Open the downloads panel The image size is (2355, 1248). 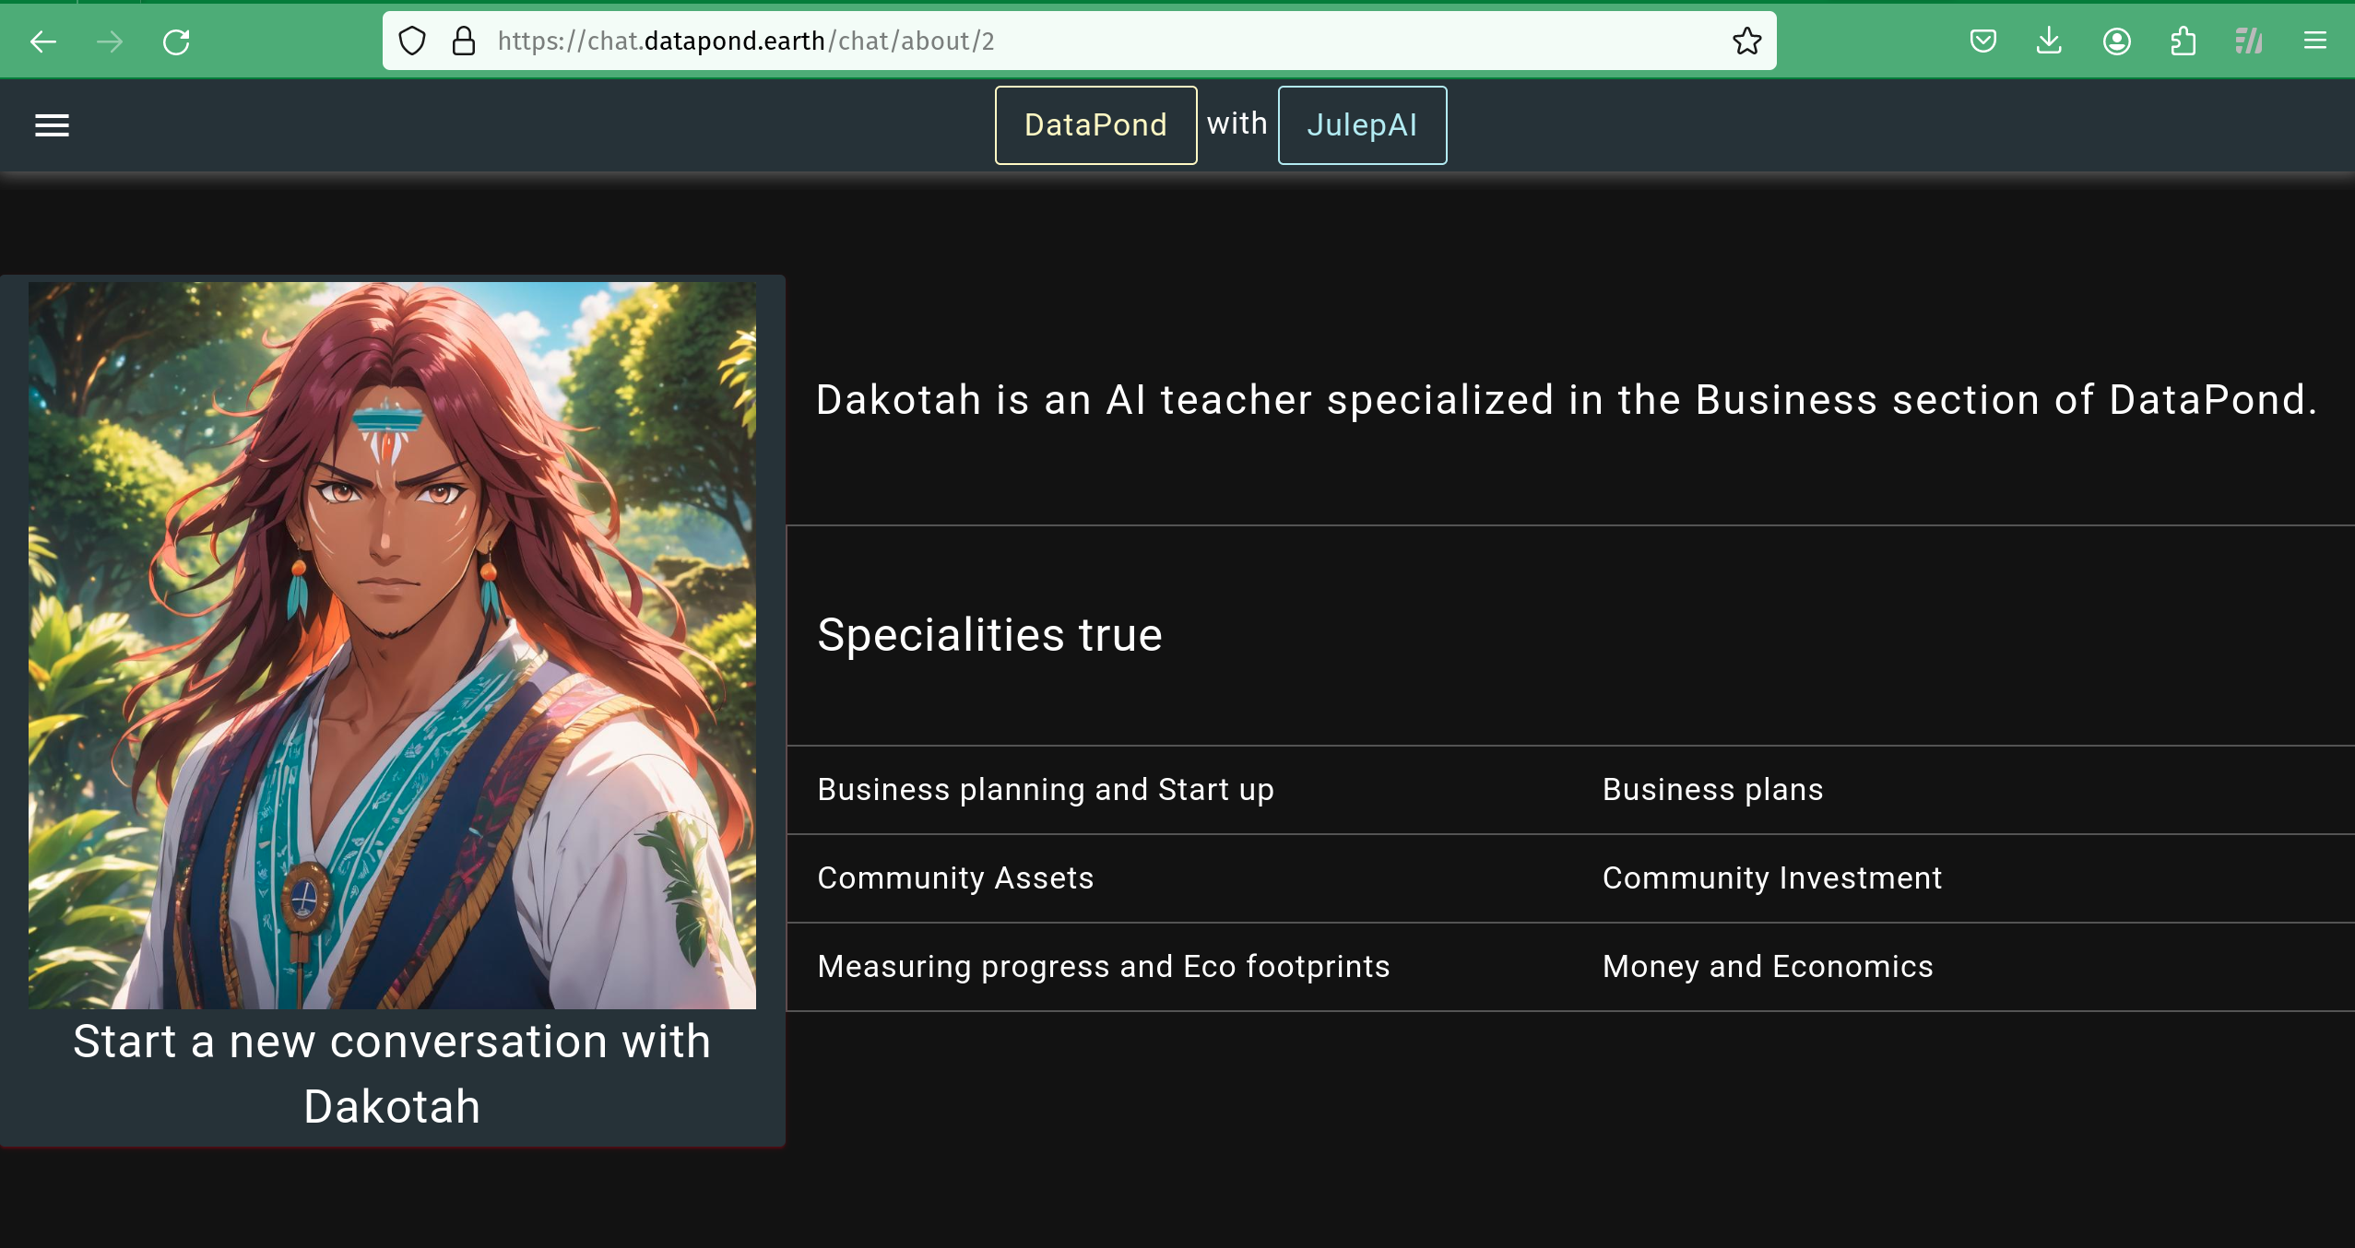click(x=2049, y=41)
